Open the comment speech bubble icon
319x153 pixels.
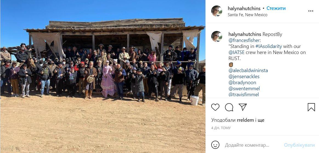(229, 107)
